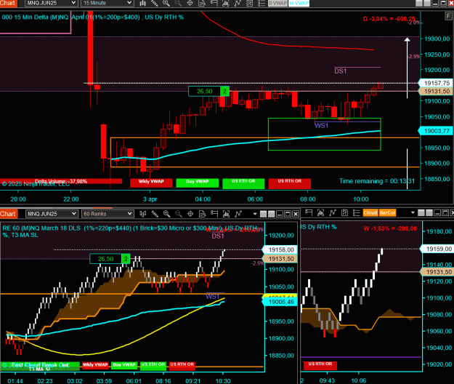Open Indicators dialog for the top chart
The image size is (454, 384).
coord(226,3)
